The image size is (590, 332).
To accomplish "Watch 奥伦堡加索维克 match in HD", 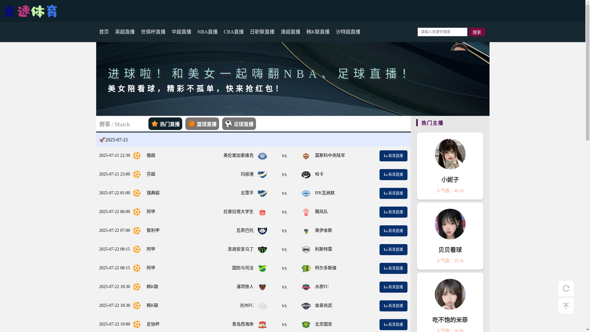I will [x=393, y=156].
